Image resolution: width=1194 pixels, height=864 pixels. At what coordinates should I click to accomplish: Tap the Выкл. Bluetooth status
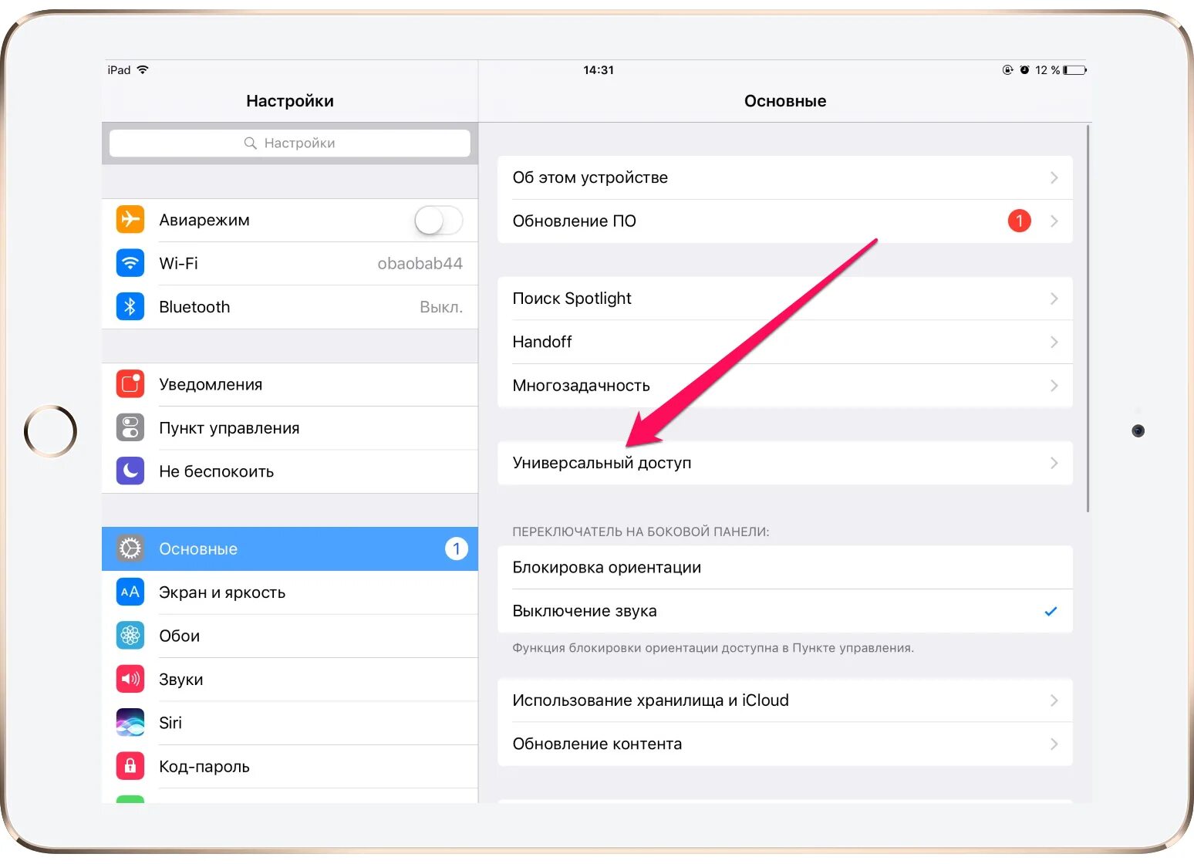pos(441,307)
